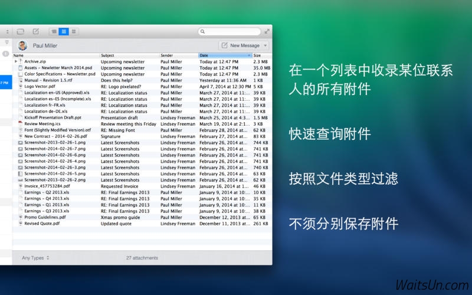
Task: Click the magnifier icon in search field
Action: pos(202,31)
